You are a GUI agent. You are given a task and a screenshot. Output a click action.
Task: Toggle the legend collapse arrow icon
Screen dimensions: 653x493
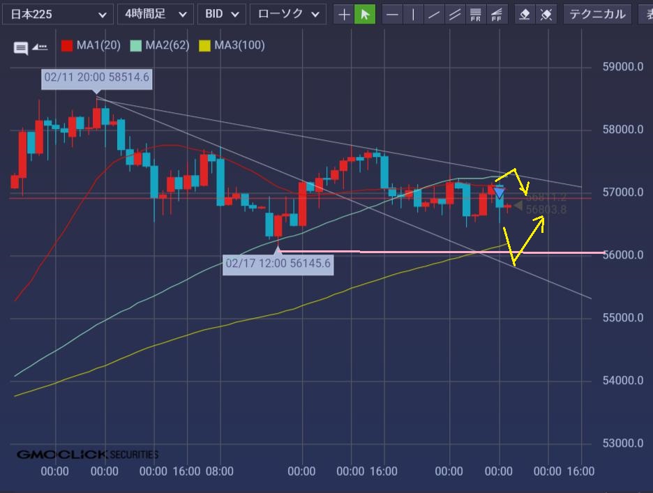click(40, 47)
